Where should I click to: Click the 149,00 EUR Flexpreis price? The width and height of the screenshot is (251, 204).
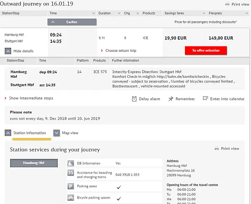coord(221,38)
